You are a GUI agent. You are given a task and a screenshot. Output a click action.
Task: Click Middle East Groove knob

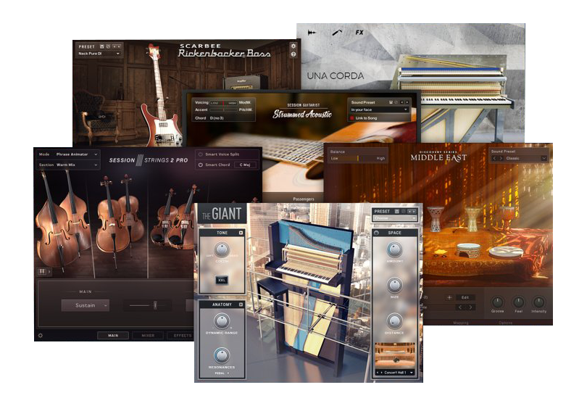click(497, 302)
